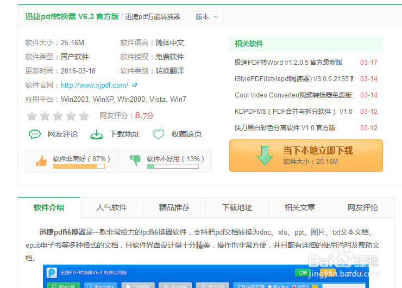The image size is (402, 288).
Task: Click the orange 当下本地立即下载 button
Action: tap(306, 156)
